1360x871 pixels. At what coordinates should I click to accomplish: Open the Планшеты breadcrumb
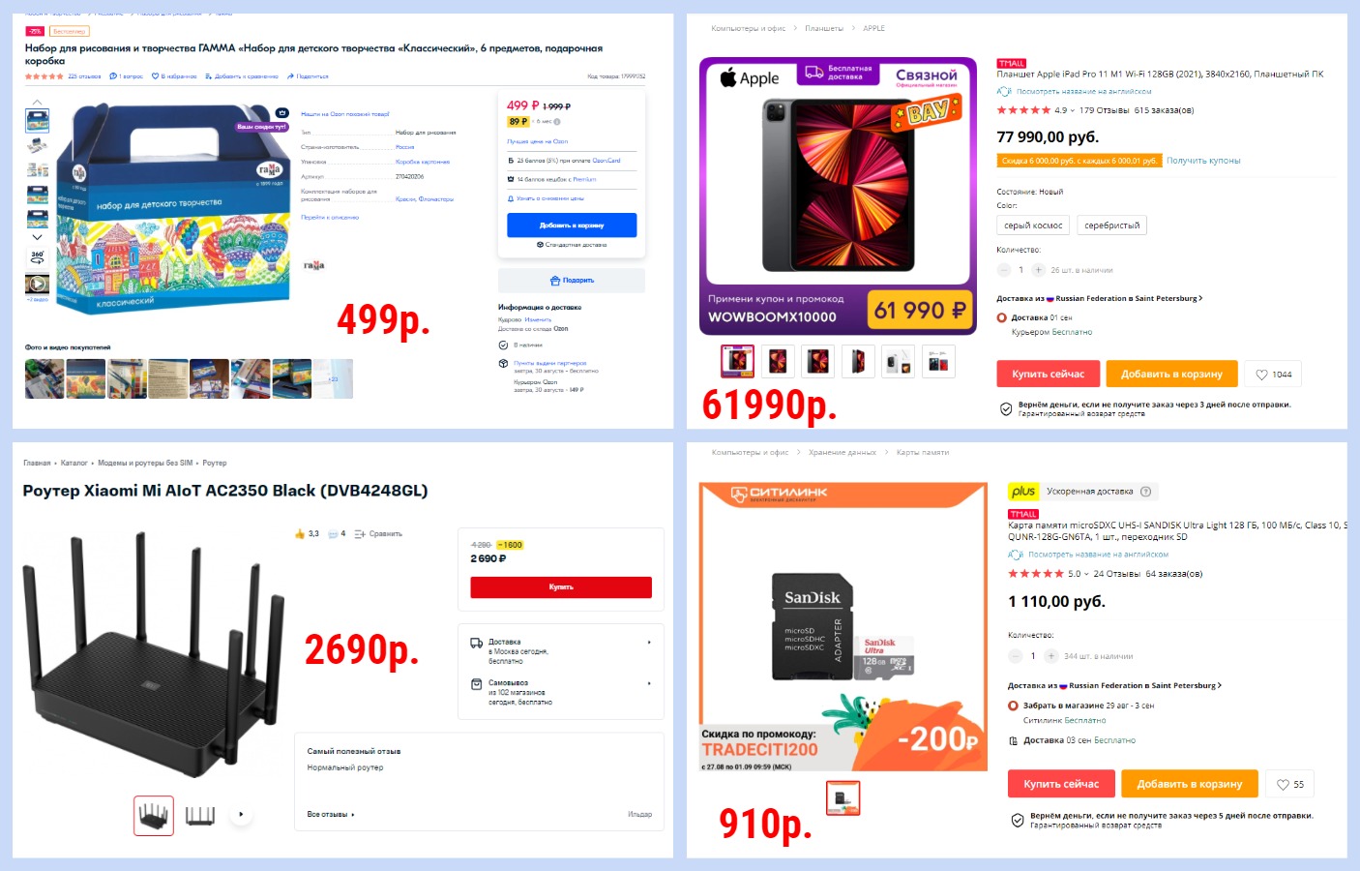tap(824, 28)
